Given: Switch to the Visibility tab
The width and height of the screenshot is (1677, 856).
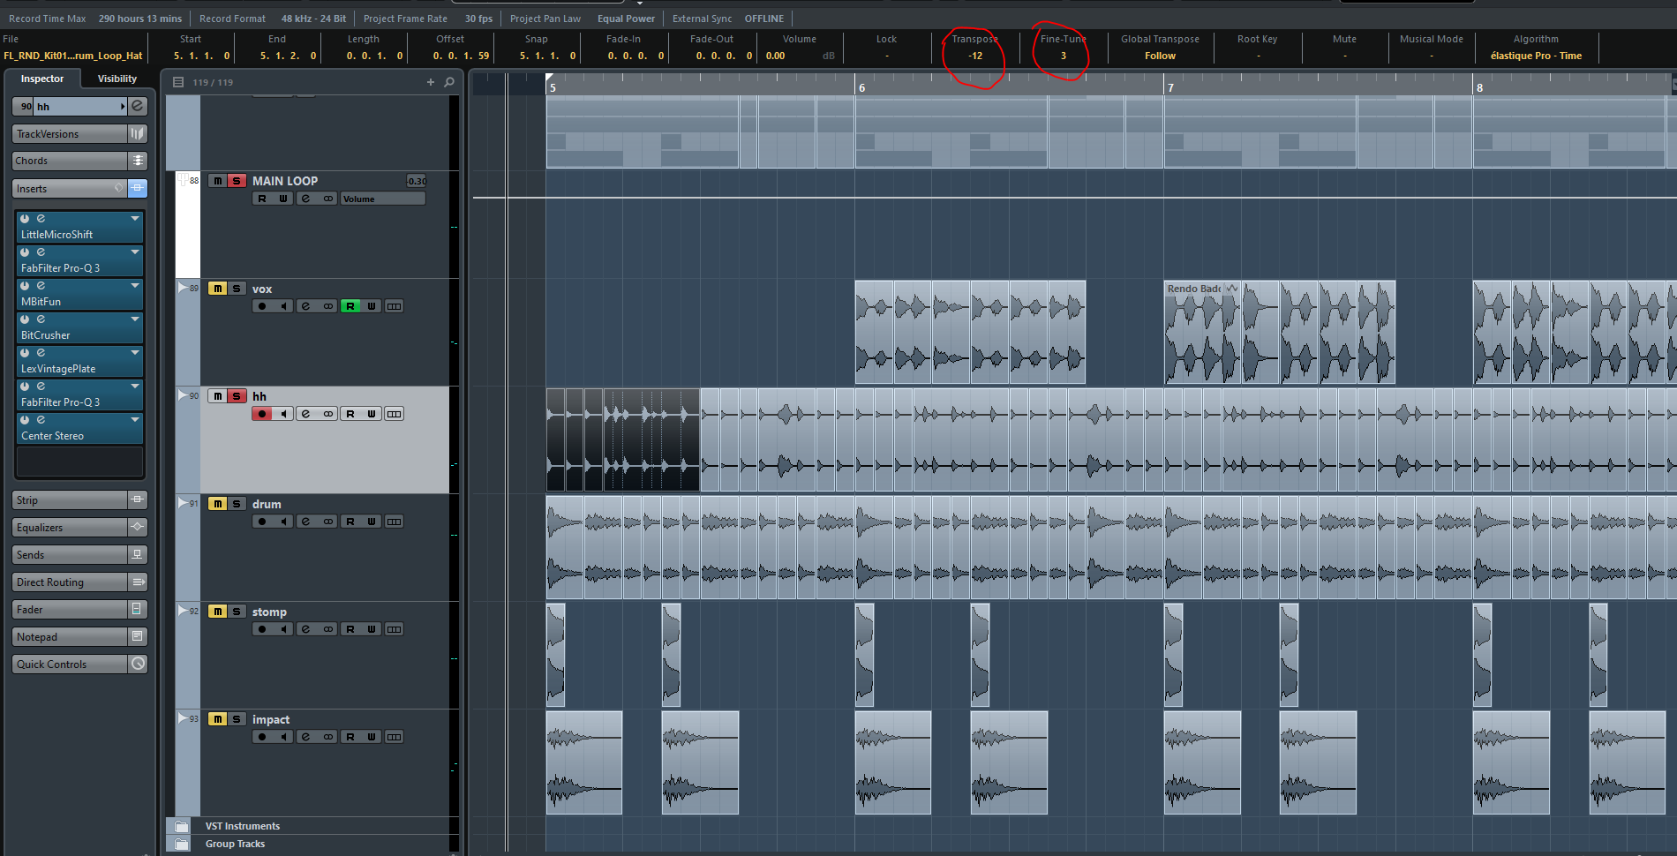Looking at the screenshot, I should 117,79.
